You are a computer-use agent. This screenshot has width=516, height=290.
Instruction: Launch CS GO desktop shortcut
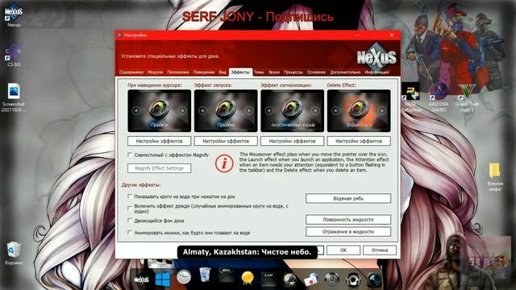pyautogui.click(x=14, y=56)
